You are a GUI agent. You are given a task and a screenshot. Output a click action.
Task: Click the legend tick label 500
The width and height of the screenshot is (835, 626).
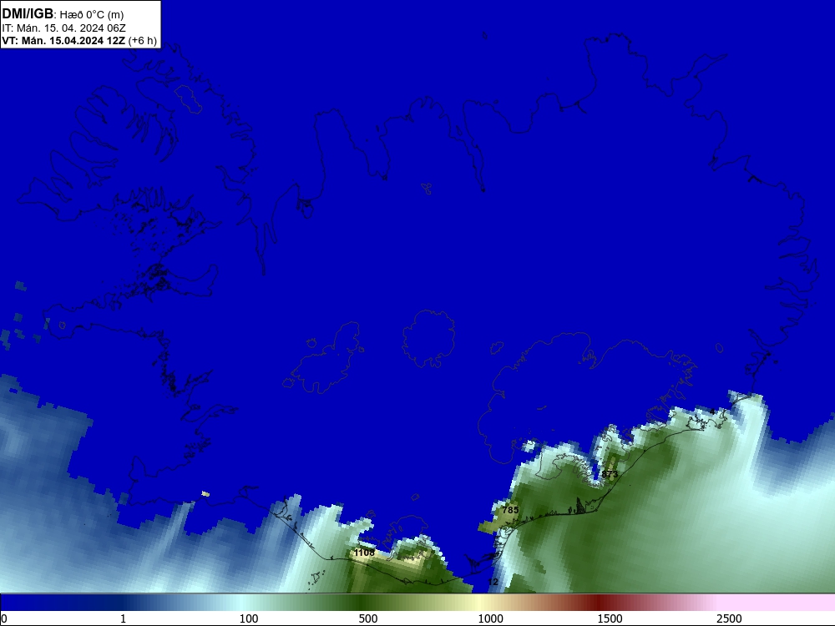coord(368,618)
